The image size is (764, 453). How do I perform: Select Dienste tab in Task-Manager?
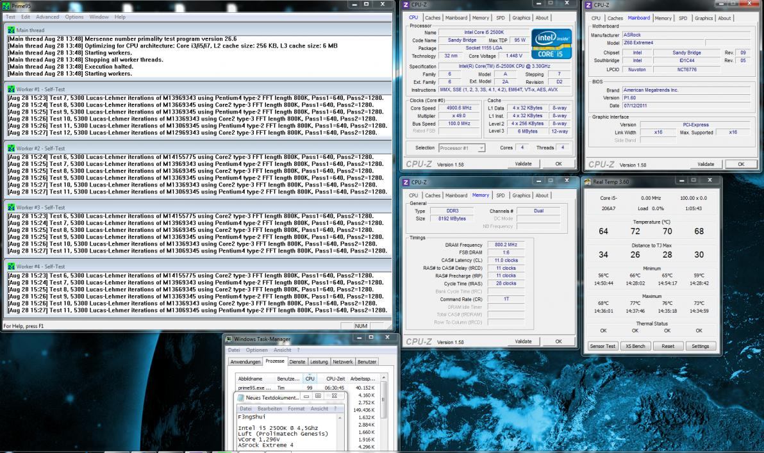(297, 362)
